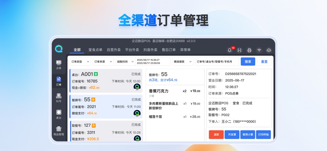Open the 商品管理 sidebar section

coord(59,131)
